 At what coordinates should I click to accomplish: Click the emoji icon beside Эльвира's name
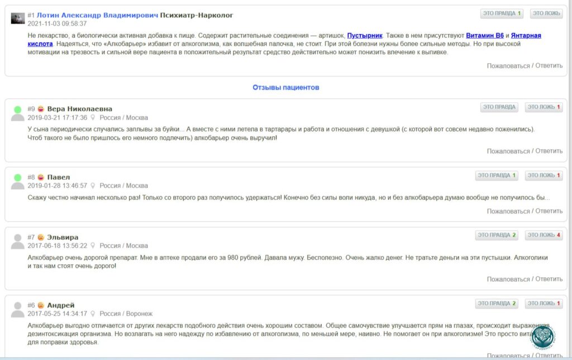pos(41,238)
